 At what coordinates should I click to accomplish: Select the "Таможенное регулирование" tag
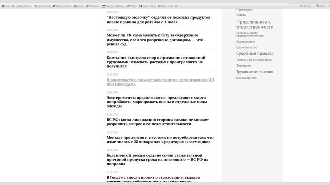[254, 60]
